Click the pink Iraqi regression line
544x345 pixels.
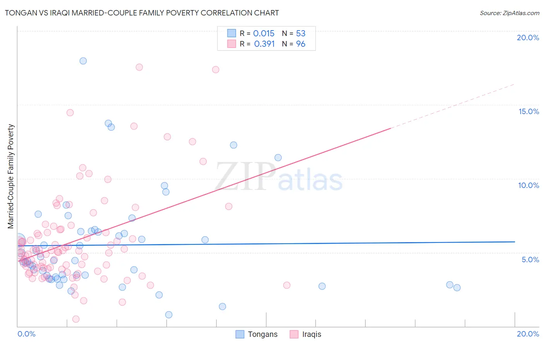tap(204, 195)
